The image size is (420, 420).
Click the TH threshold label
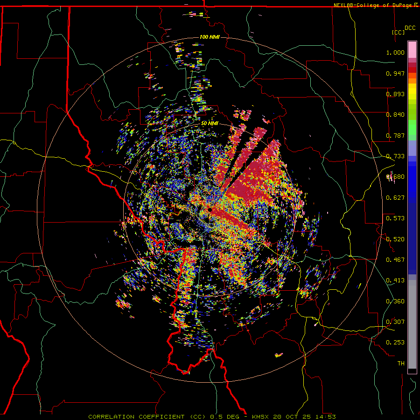[x=401, y=364]
